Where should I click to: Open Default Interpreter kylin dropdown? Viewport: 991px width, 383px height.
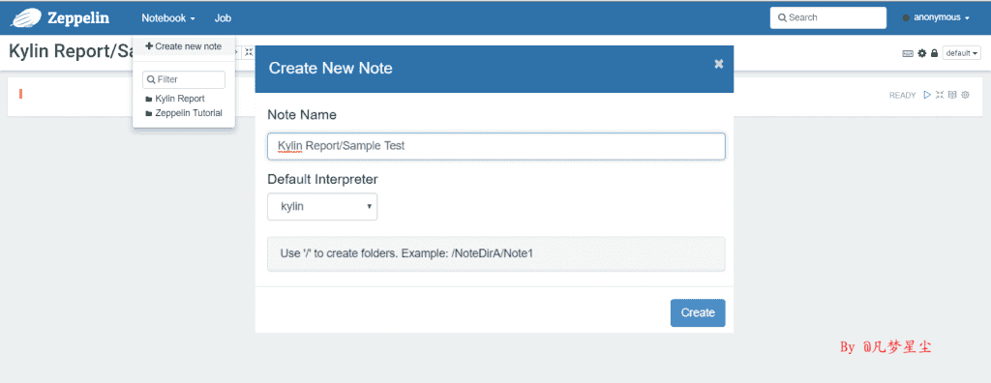(x=322, y=207)
